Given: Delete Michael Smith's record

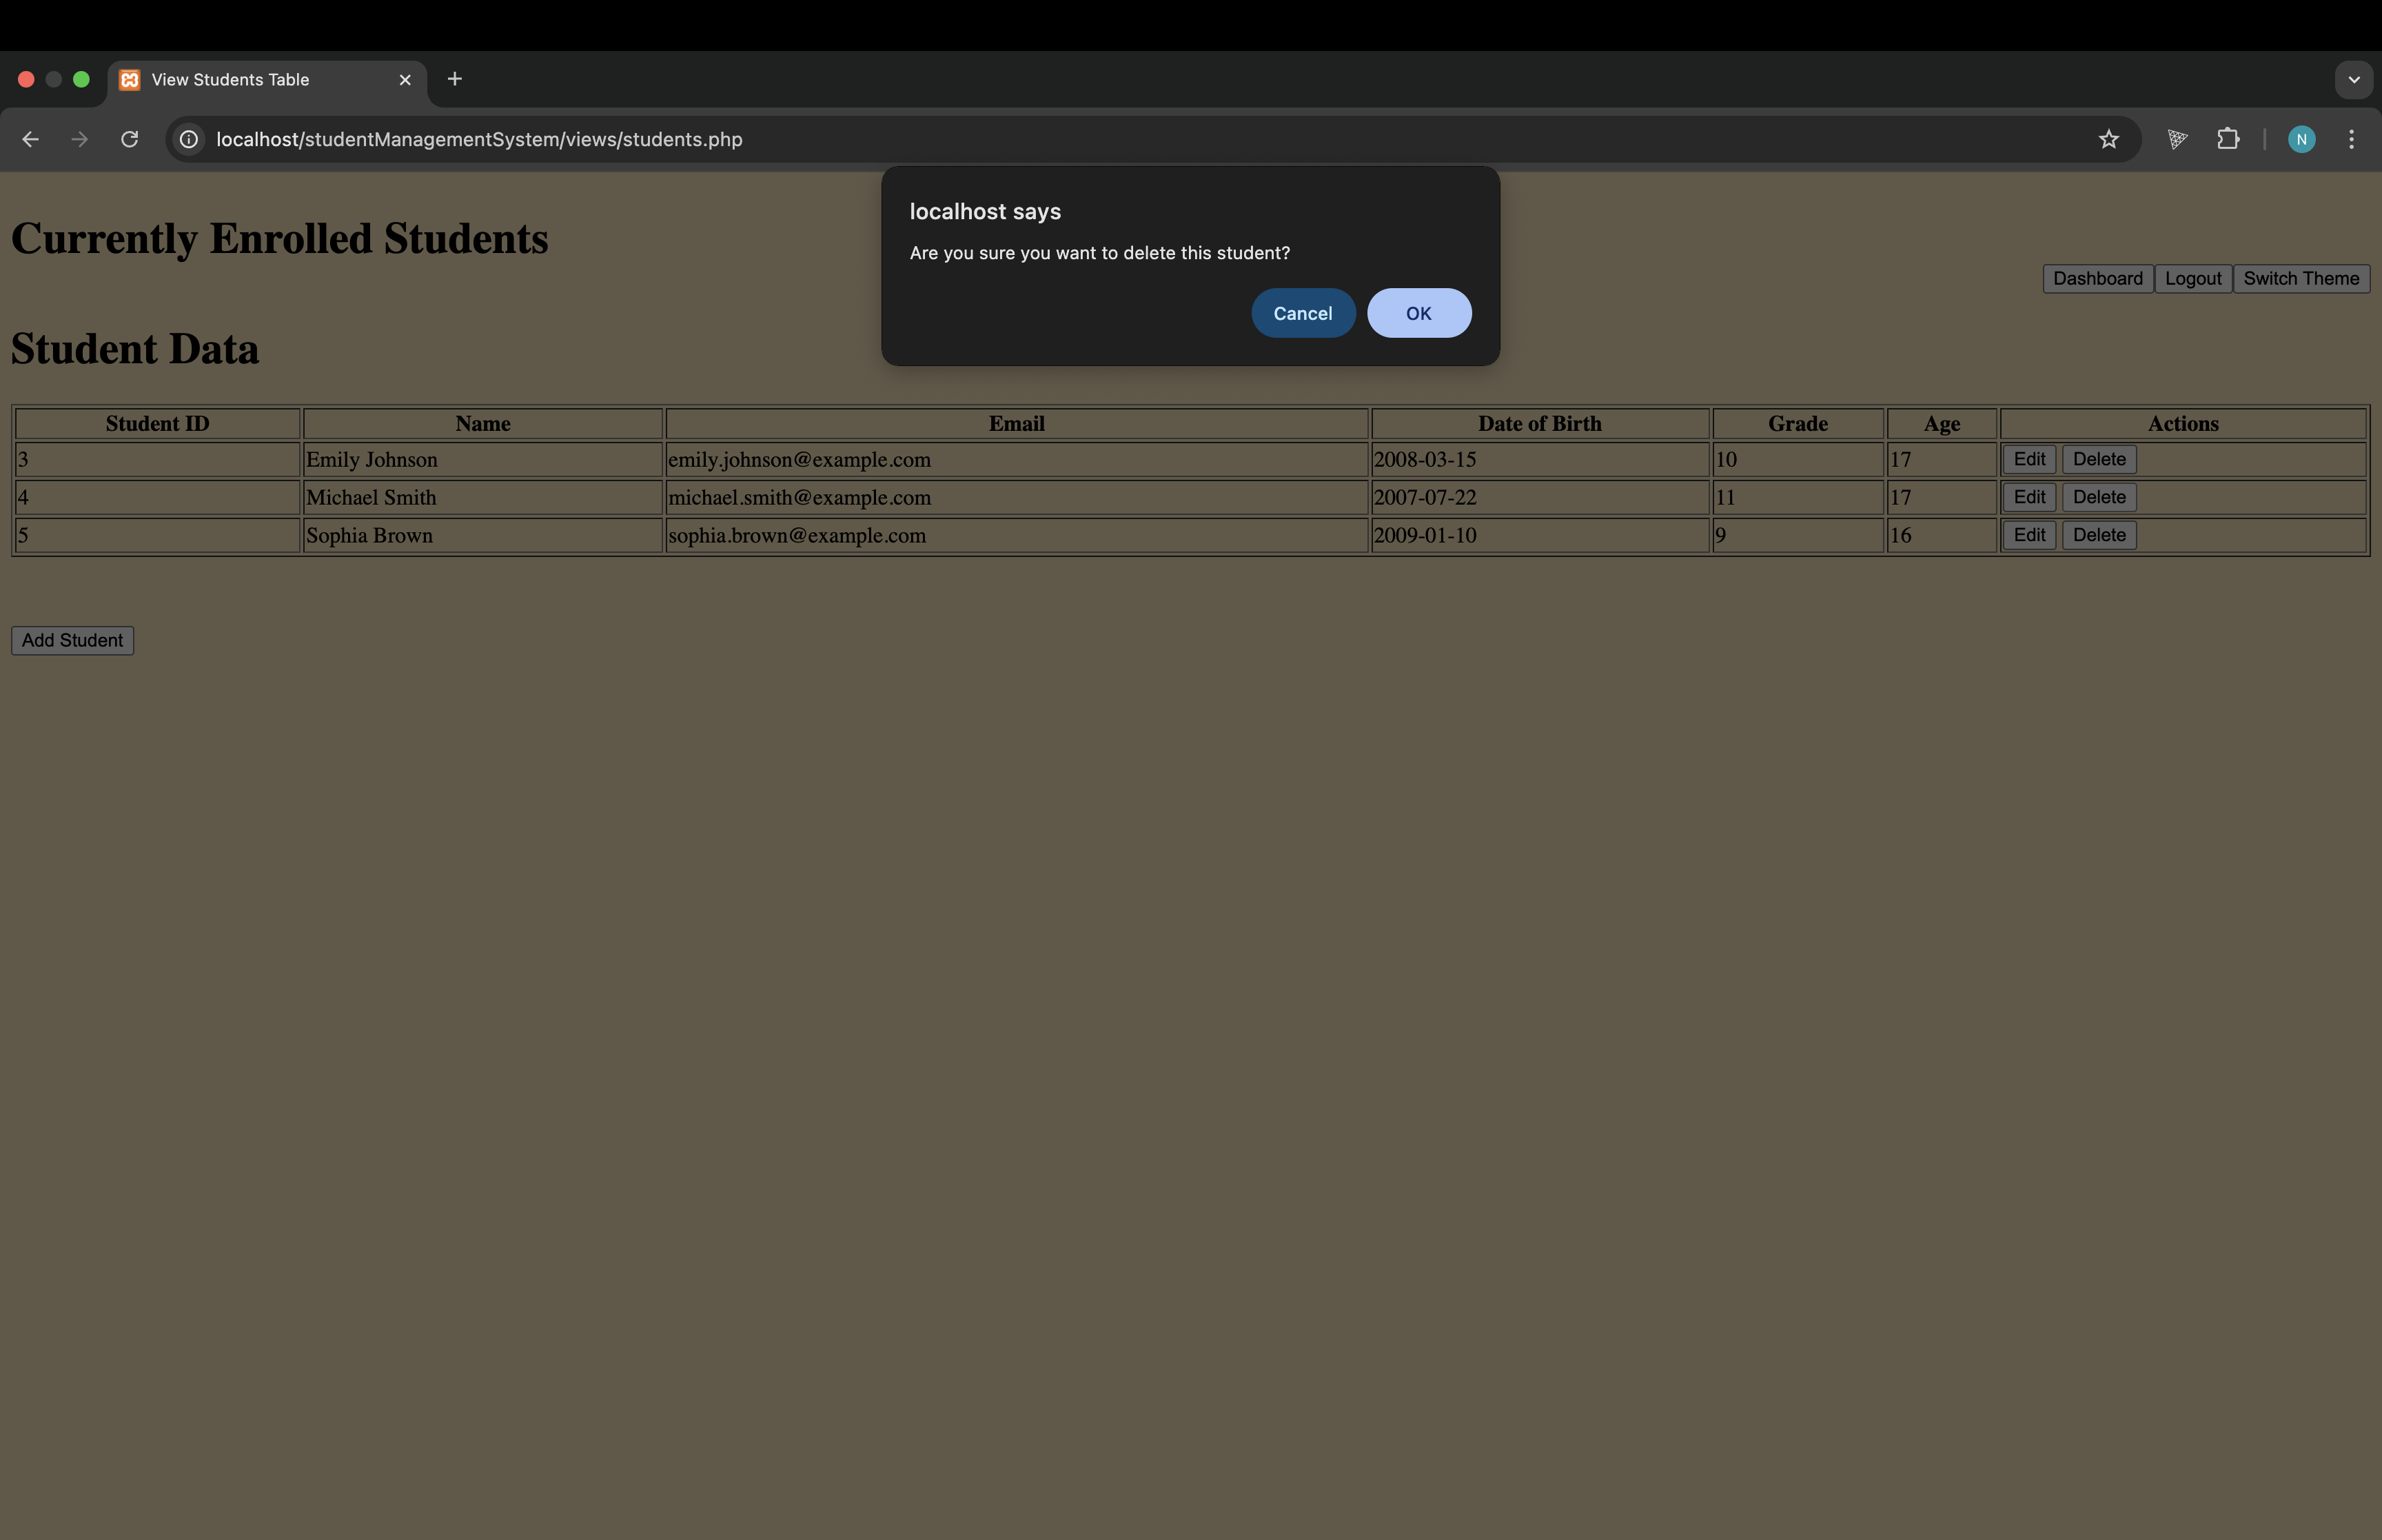Looking at the screenshot, I should pyautogui.click(x=2098, y=497).
